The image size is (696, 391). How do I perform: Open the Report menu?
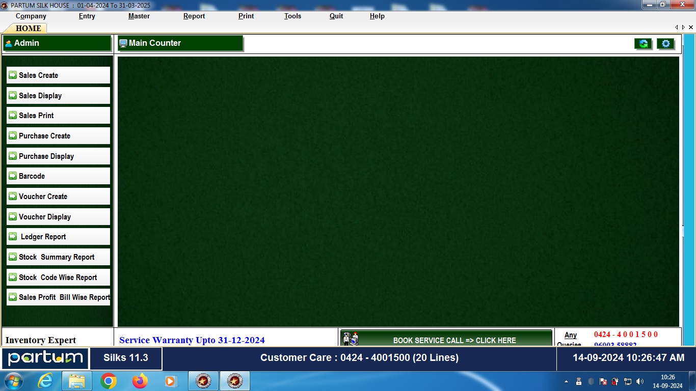(x=194, y=16)
